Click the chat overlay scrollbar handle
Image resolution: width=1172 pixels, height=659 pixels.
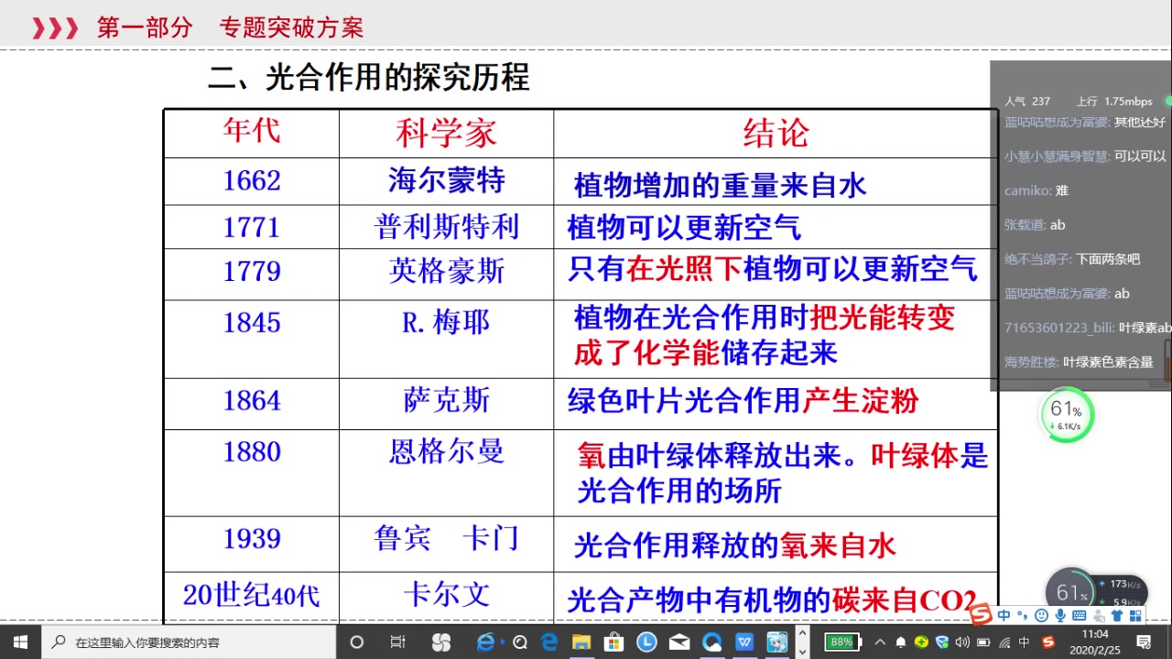click(1167, 359)
